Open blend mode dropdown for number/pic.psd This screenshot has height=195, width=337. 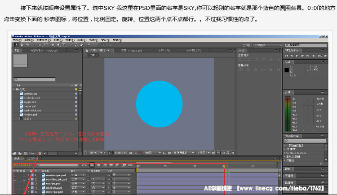pos(78,175)
